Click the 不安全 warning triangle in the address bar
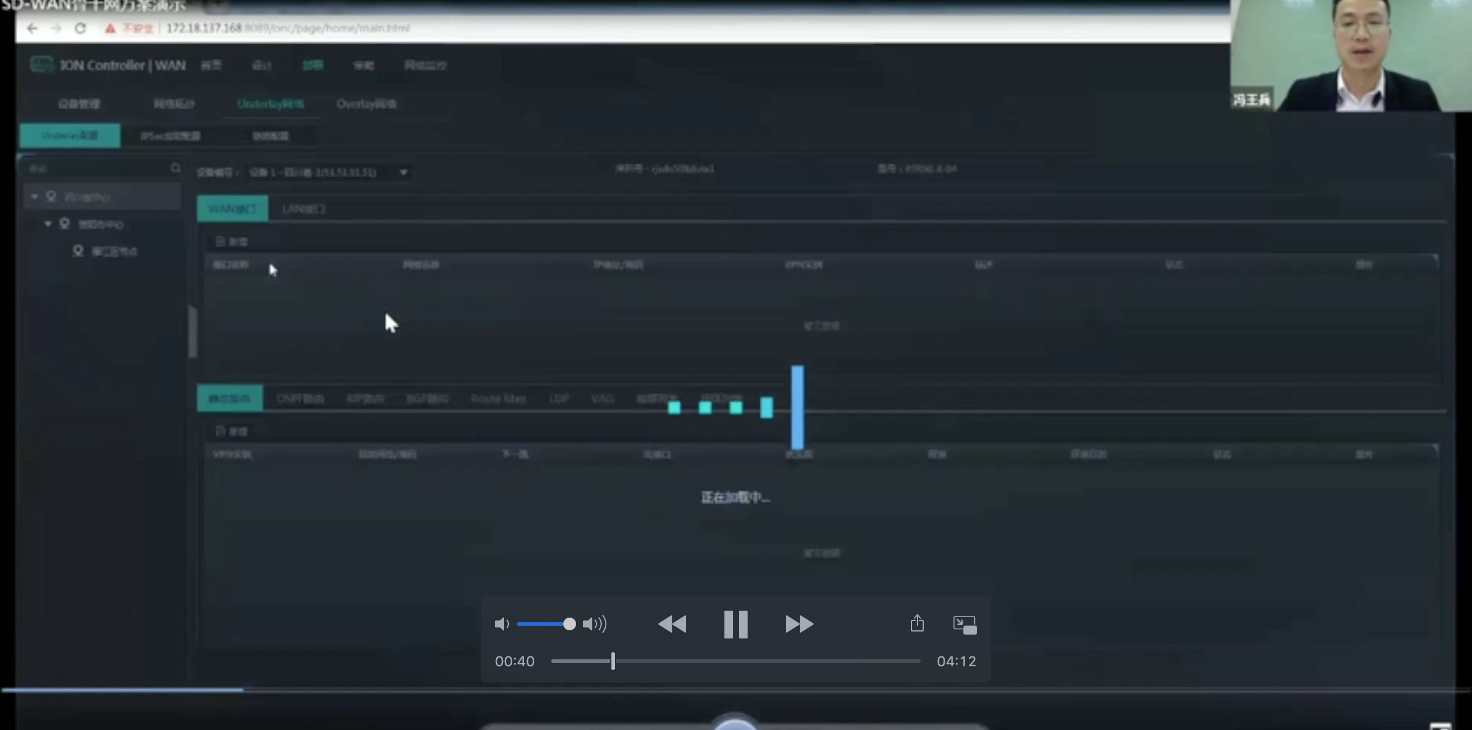Image resolution: width=1472 pixels, height=730 pixels. (111, 28)
